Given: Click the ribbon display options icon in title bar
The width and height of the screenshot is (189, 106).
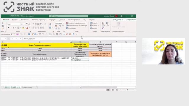Looking at the screenshot, I should coord(121,16).
